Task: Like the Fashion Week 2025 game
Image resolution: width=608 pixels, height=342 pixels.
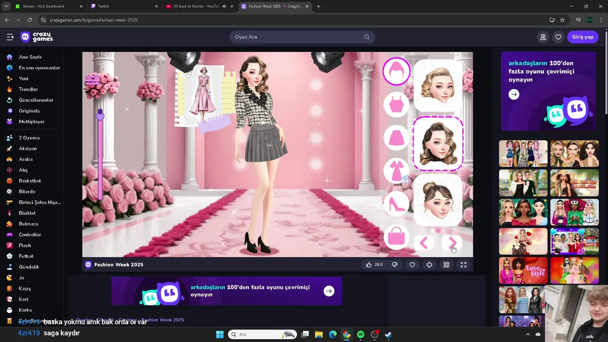Action: [x=374, y=265]
